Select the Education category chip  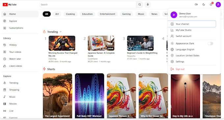pyautogui.click(x=87, y=14)
